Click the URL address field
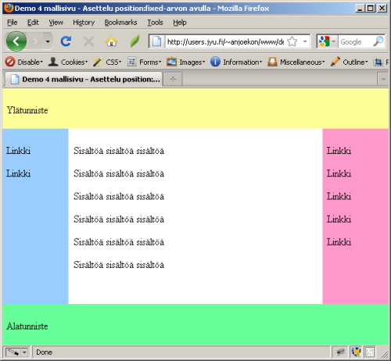The height and width of the screenshot is (361, 391). click(225, 41)
